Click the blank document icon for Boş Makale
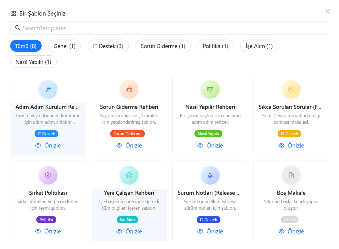339x249 pixels. click(x=291, y=175)
